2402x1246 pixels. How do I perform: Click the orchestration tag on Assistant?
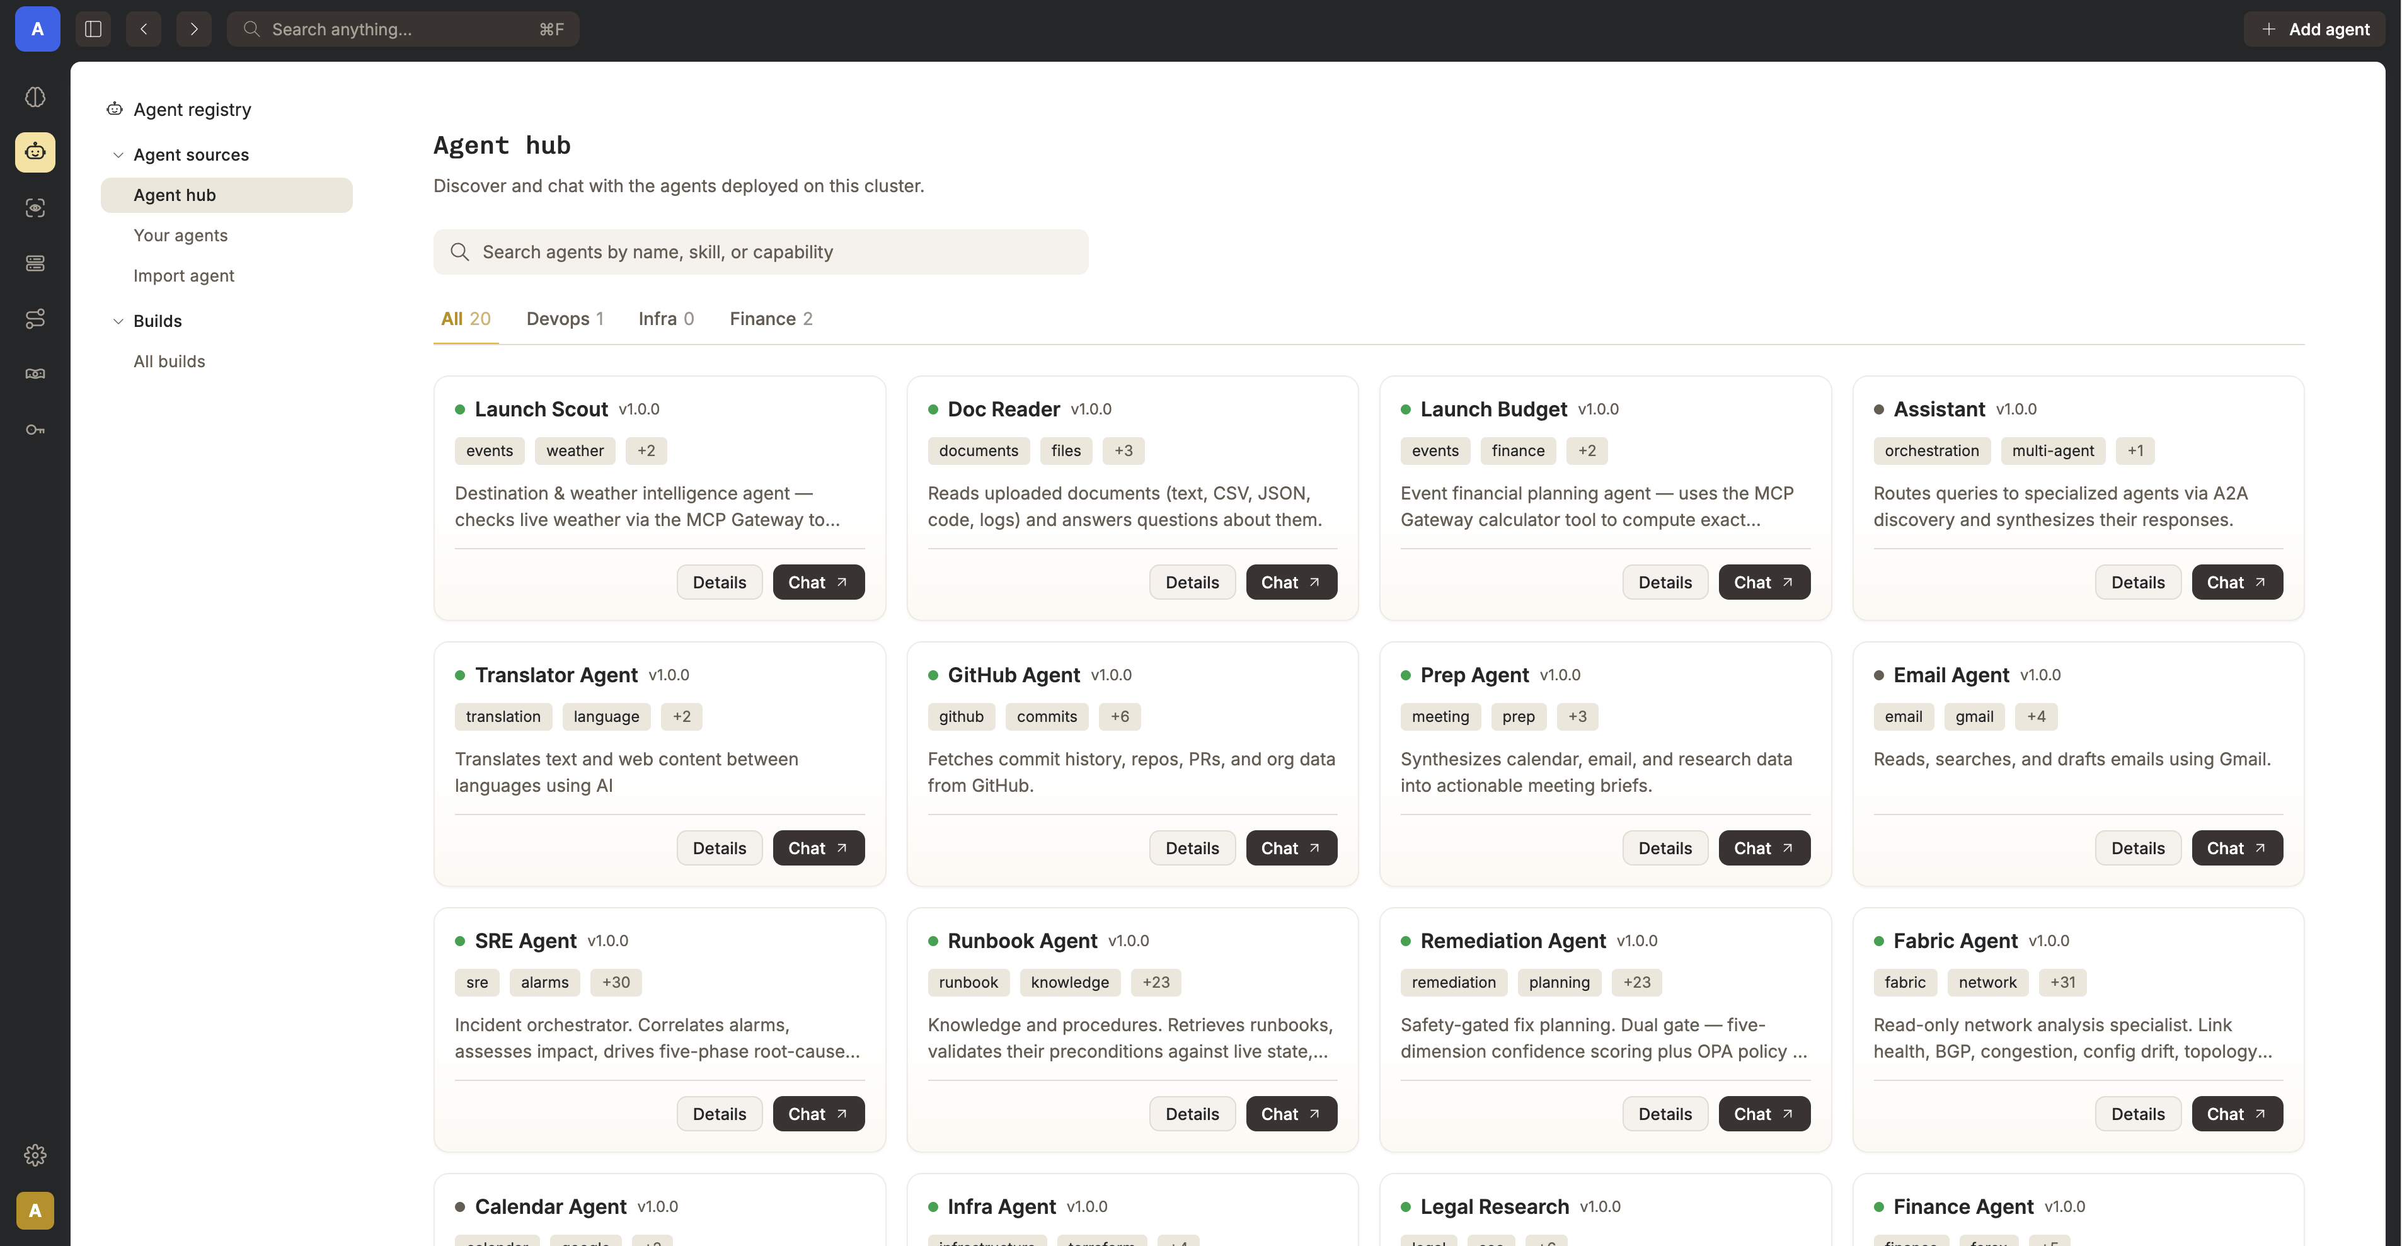coord(1931,451)
